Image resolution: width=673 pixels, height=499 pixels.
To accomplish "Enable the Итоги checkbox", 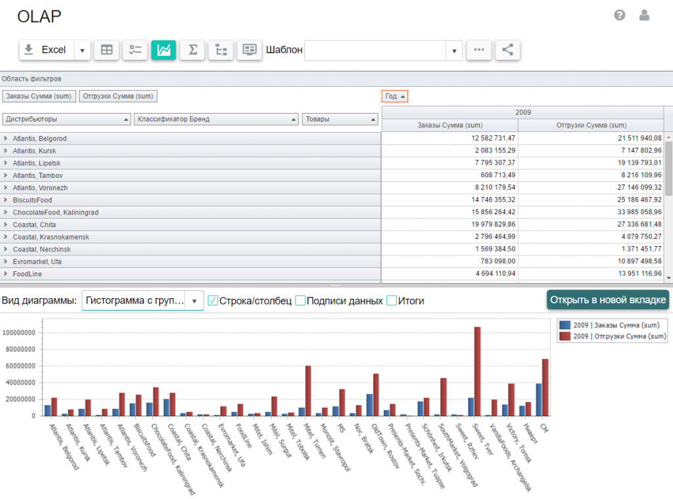I will (x=392, y=301).
